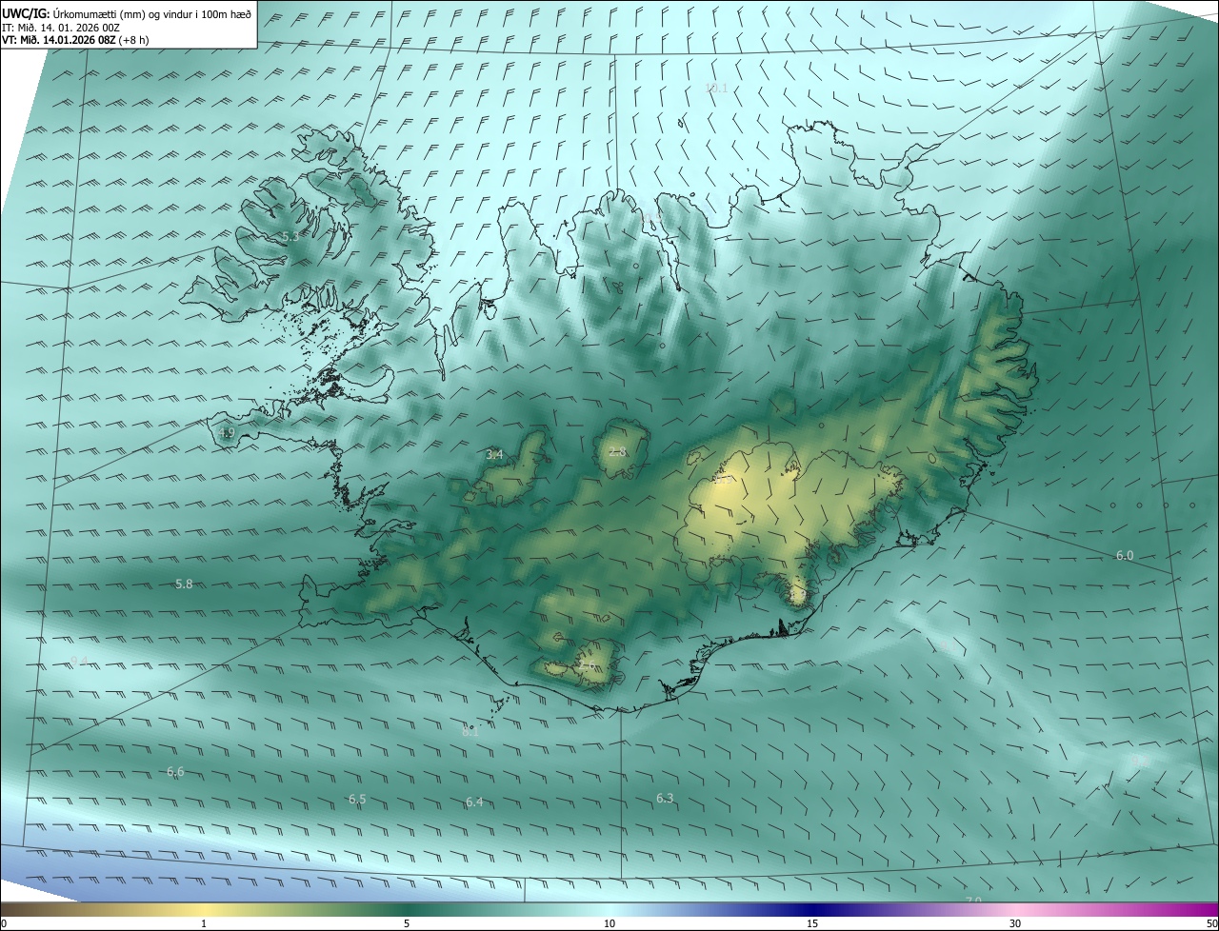
Task: Click the 8.1 value label on map
Action: coord(470,732)
